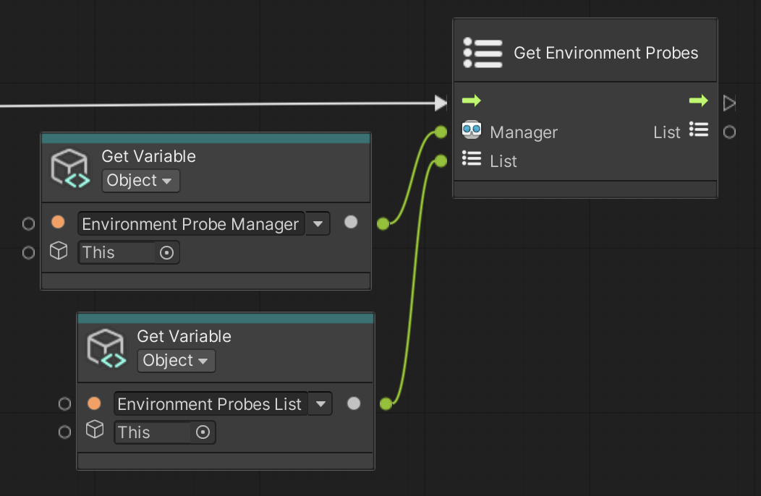Click the list icon on Get Environment Probes header
Viewport: 761px width, 496px height.
(482, 52)
